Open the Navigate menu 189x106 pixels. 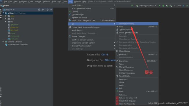23,1
